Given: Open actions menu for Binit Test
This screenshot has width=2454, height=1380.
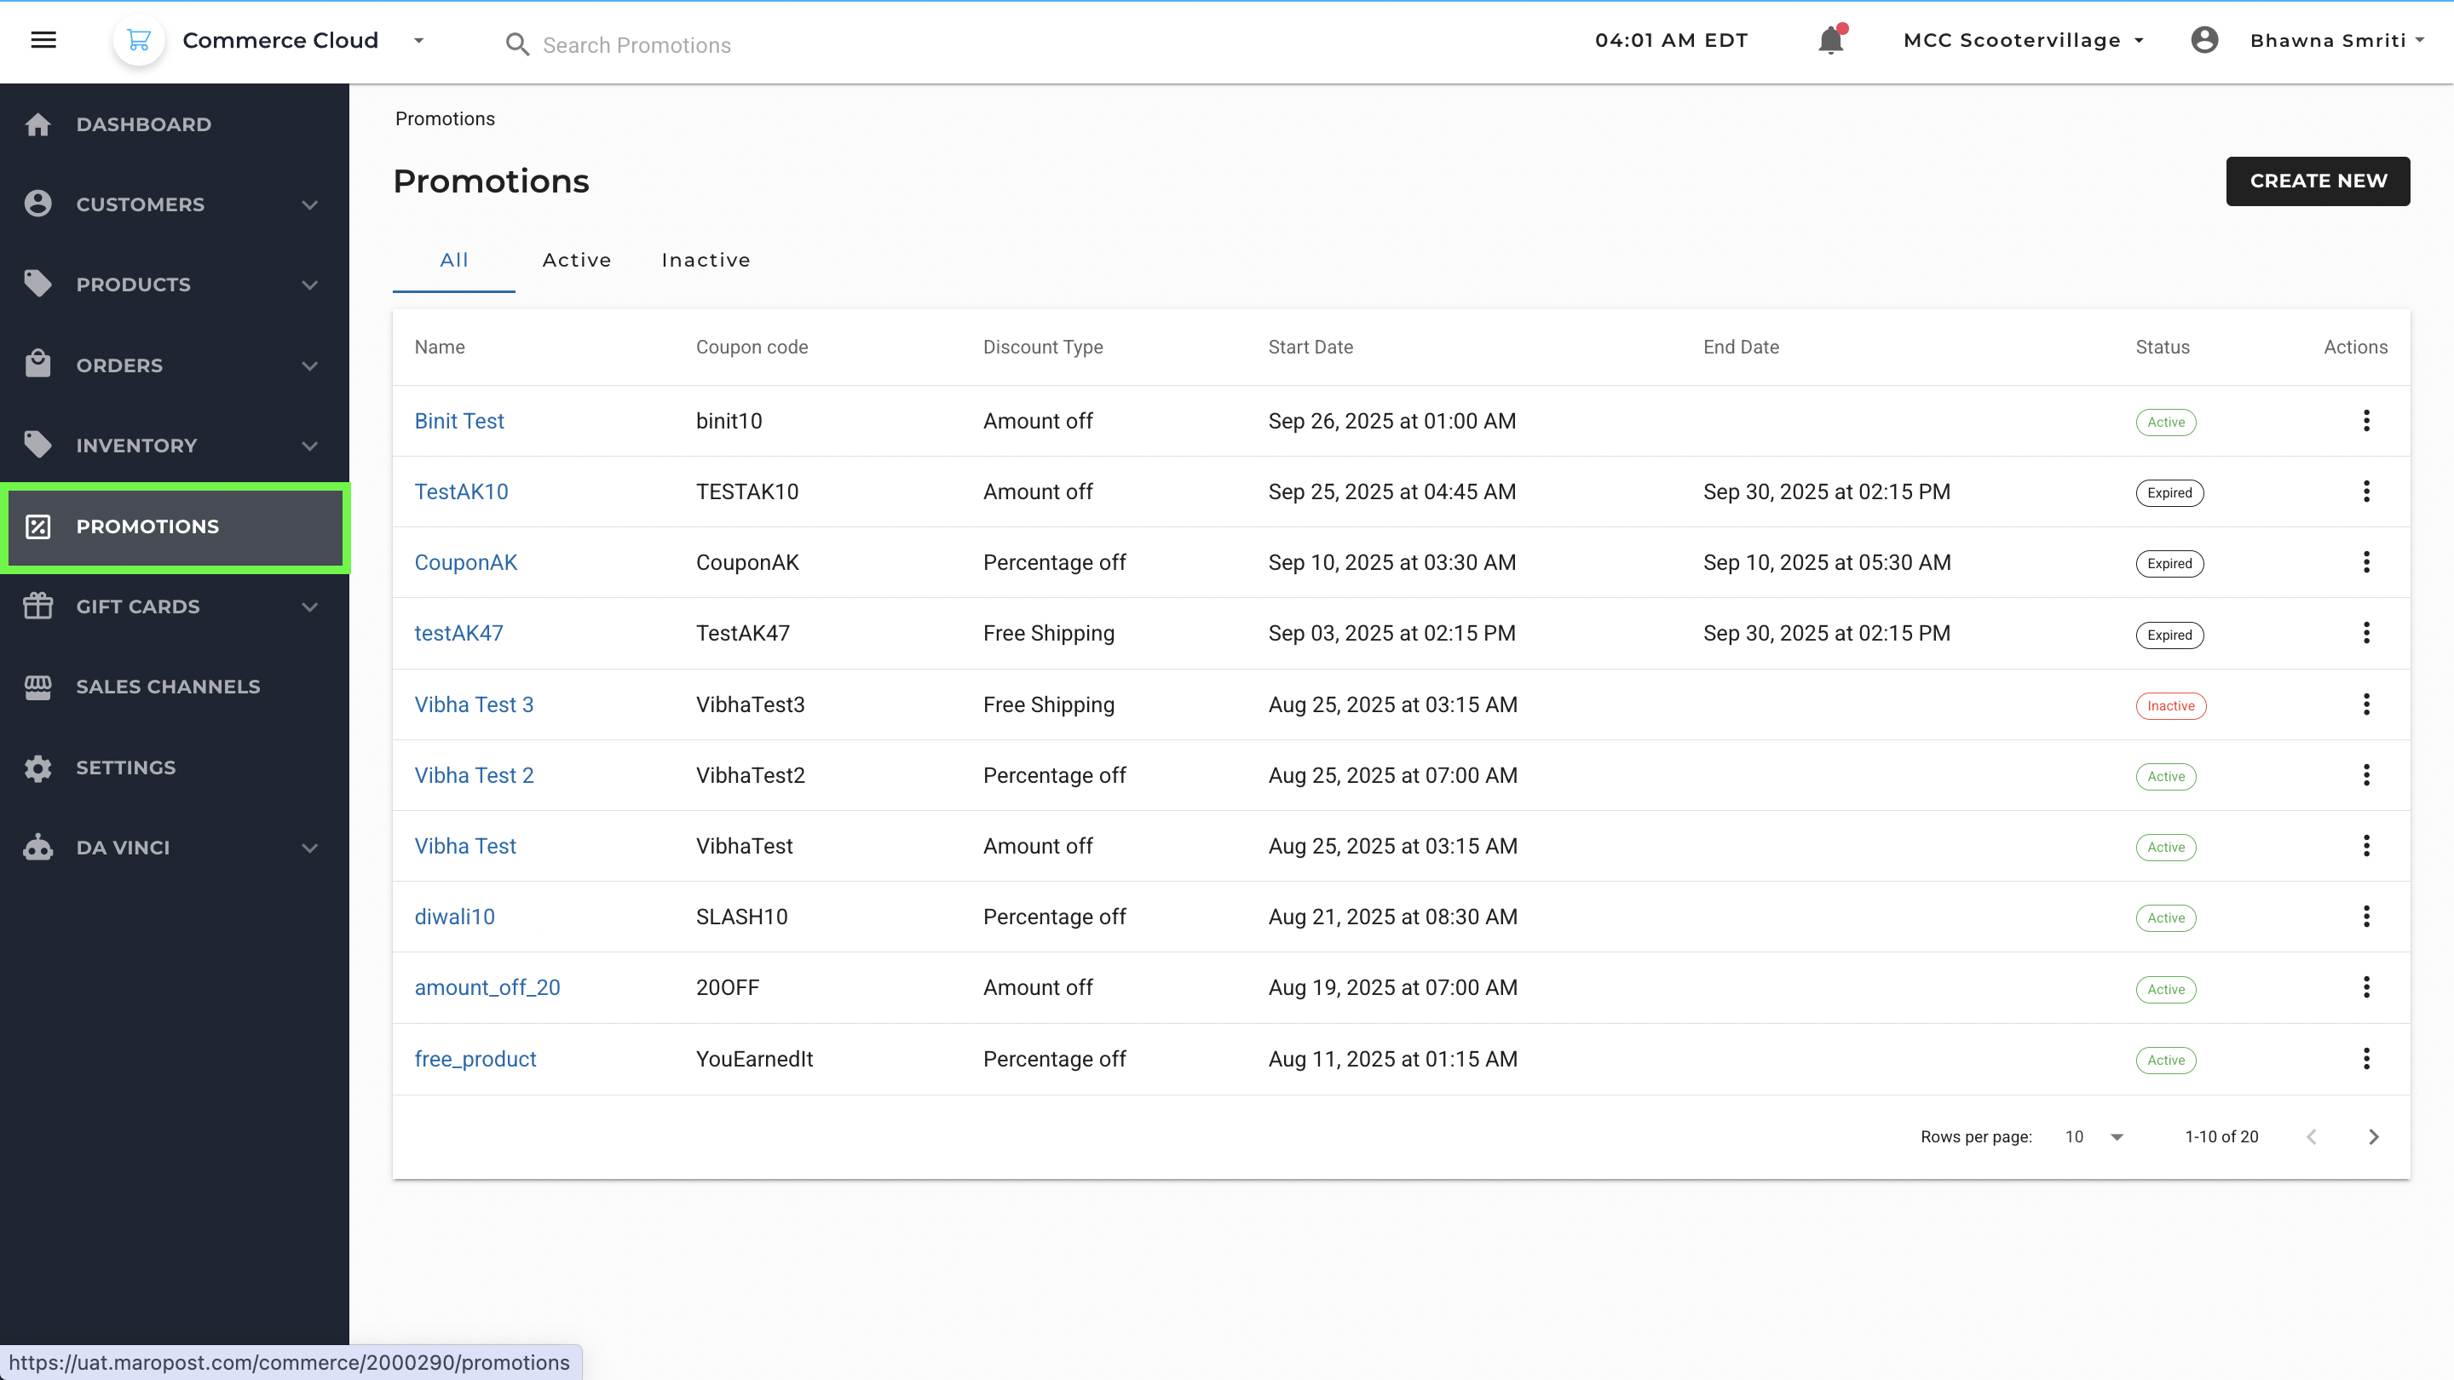Looking at the screenshot, I should pyautogui.click(x=2366, y=421).
